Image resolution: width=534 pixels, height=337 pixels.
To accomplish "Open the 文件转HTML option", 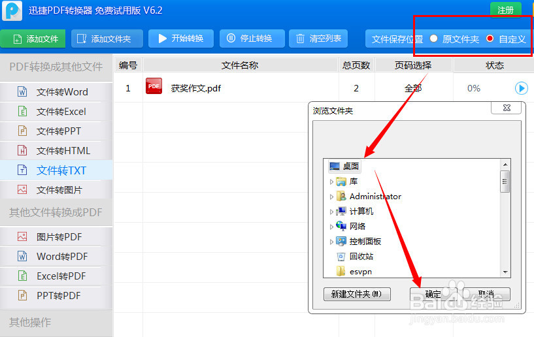I will point(56,151).
